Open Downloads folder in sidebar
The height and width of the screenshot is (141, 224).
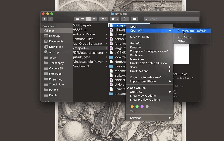coord(56,47)
